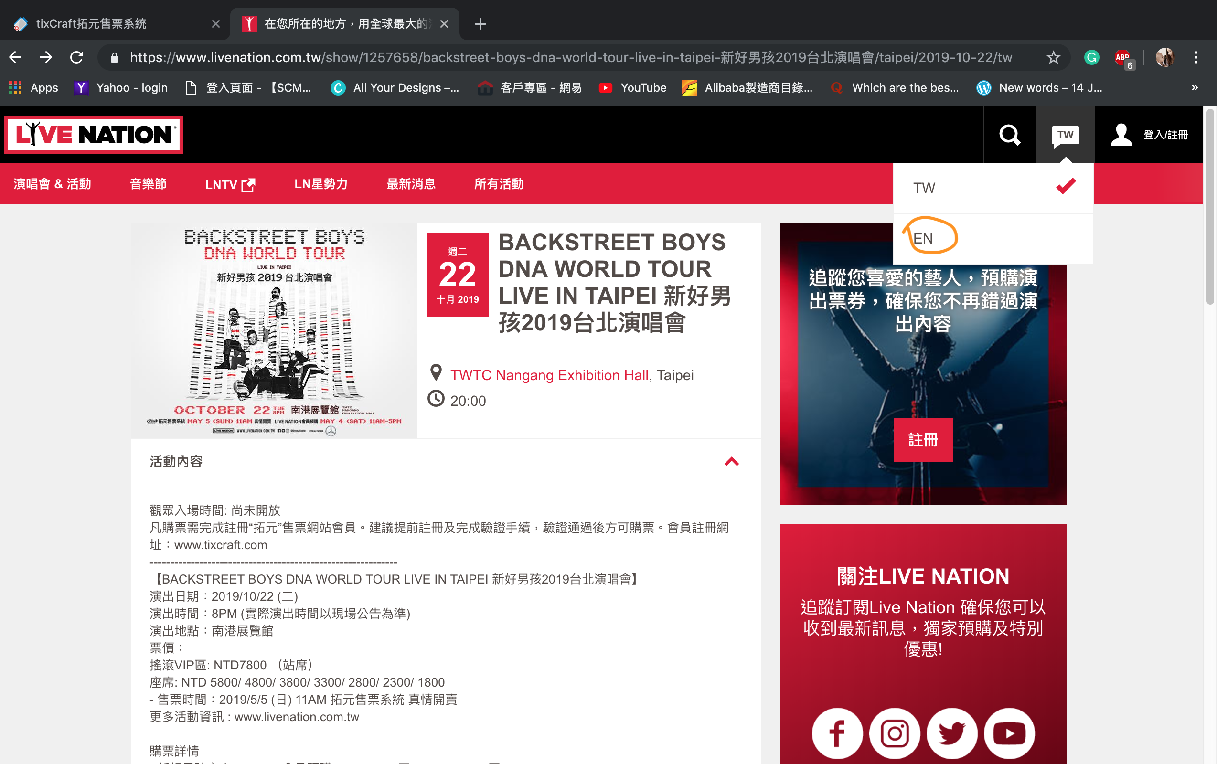Click the search magnifier icon

pyautogui.click(x=1009, y=134)
